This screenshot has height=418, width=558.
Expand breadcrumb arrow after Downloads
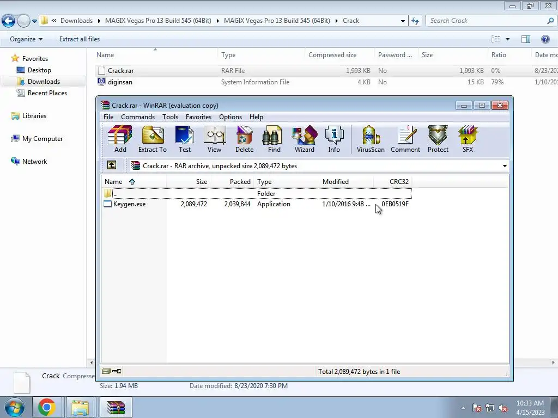(99, 21)
